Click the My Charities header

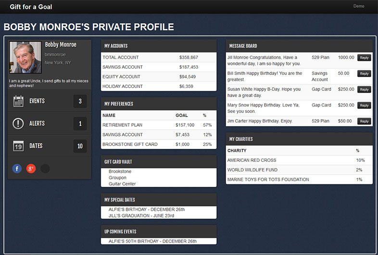(x=299, y=139)
